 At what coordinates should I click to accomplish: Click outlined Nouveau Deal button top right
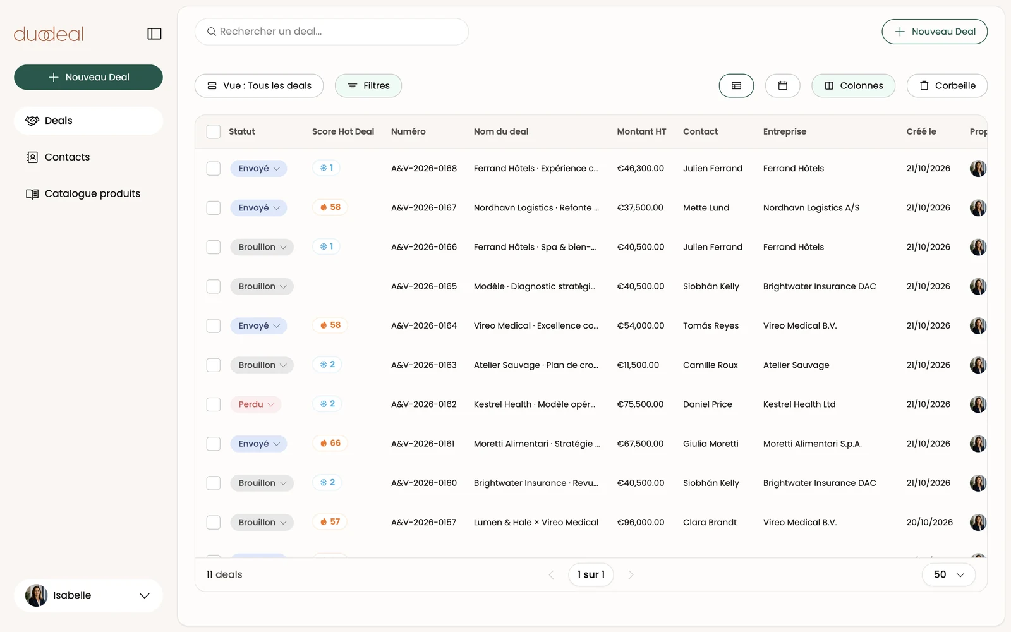tap(935, 32)
